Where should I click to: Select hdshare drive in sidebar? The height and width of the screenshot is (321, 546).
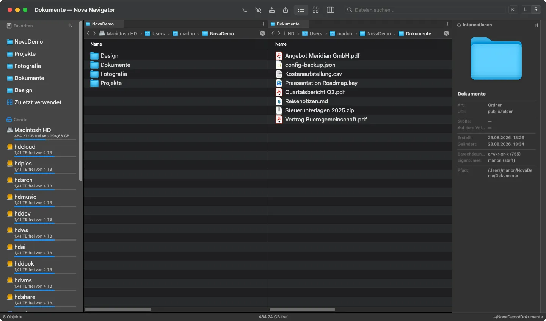[x=41, y=300]
